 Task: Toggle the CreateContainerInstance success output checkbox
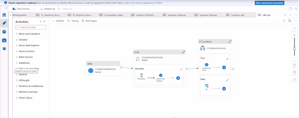click(121, 68)
